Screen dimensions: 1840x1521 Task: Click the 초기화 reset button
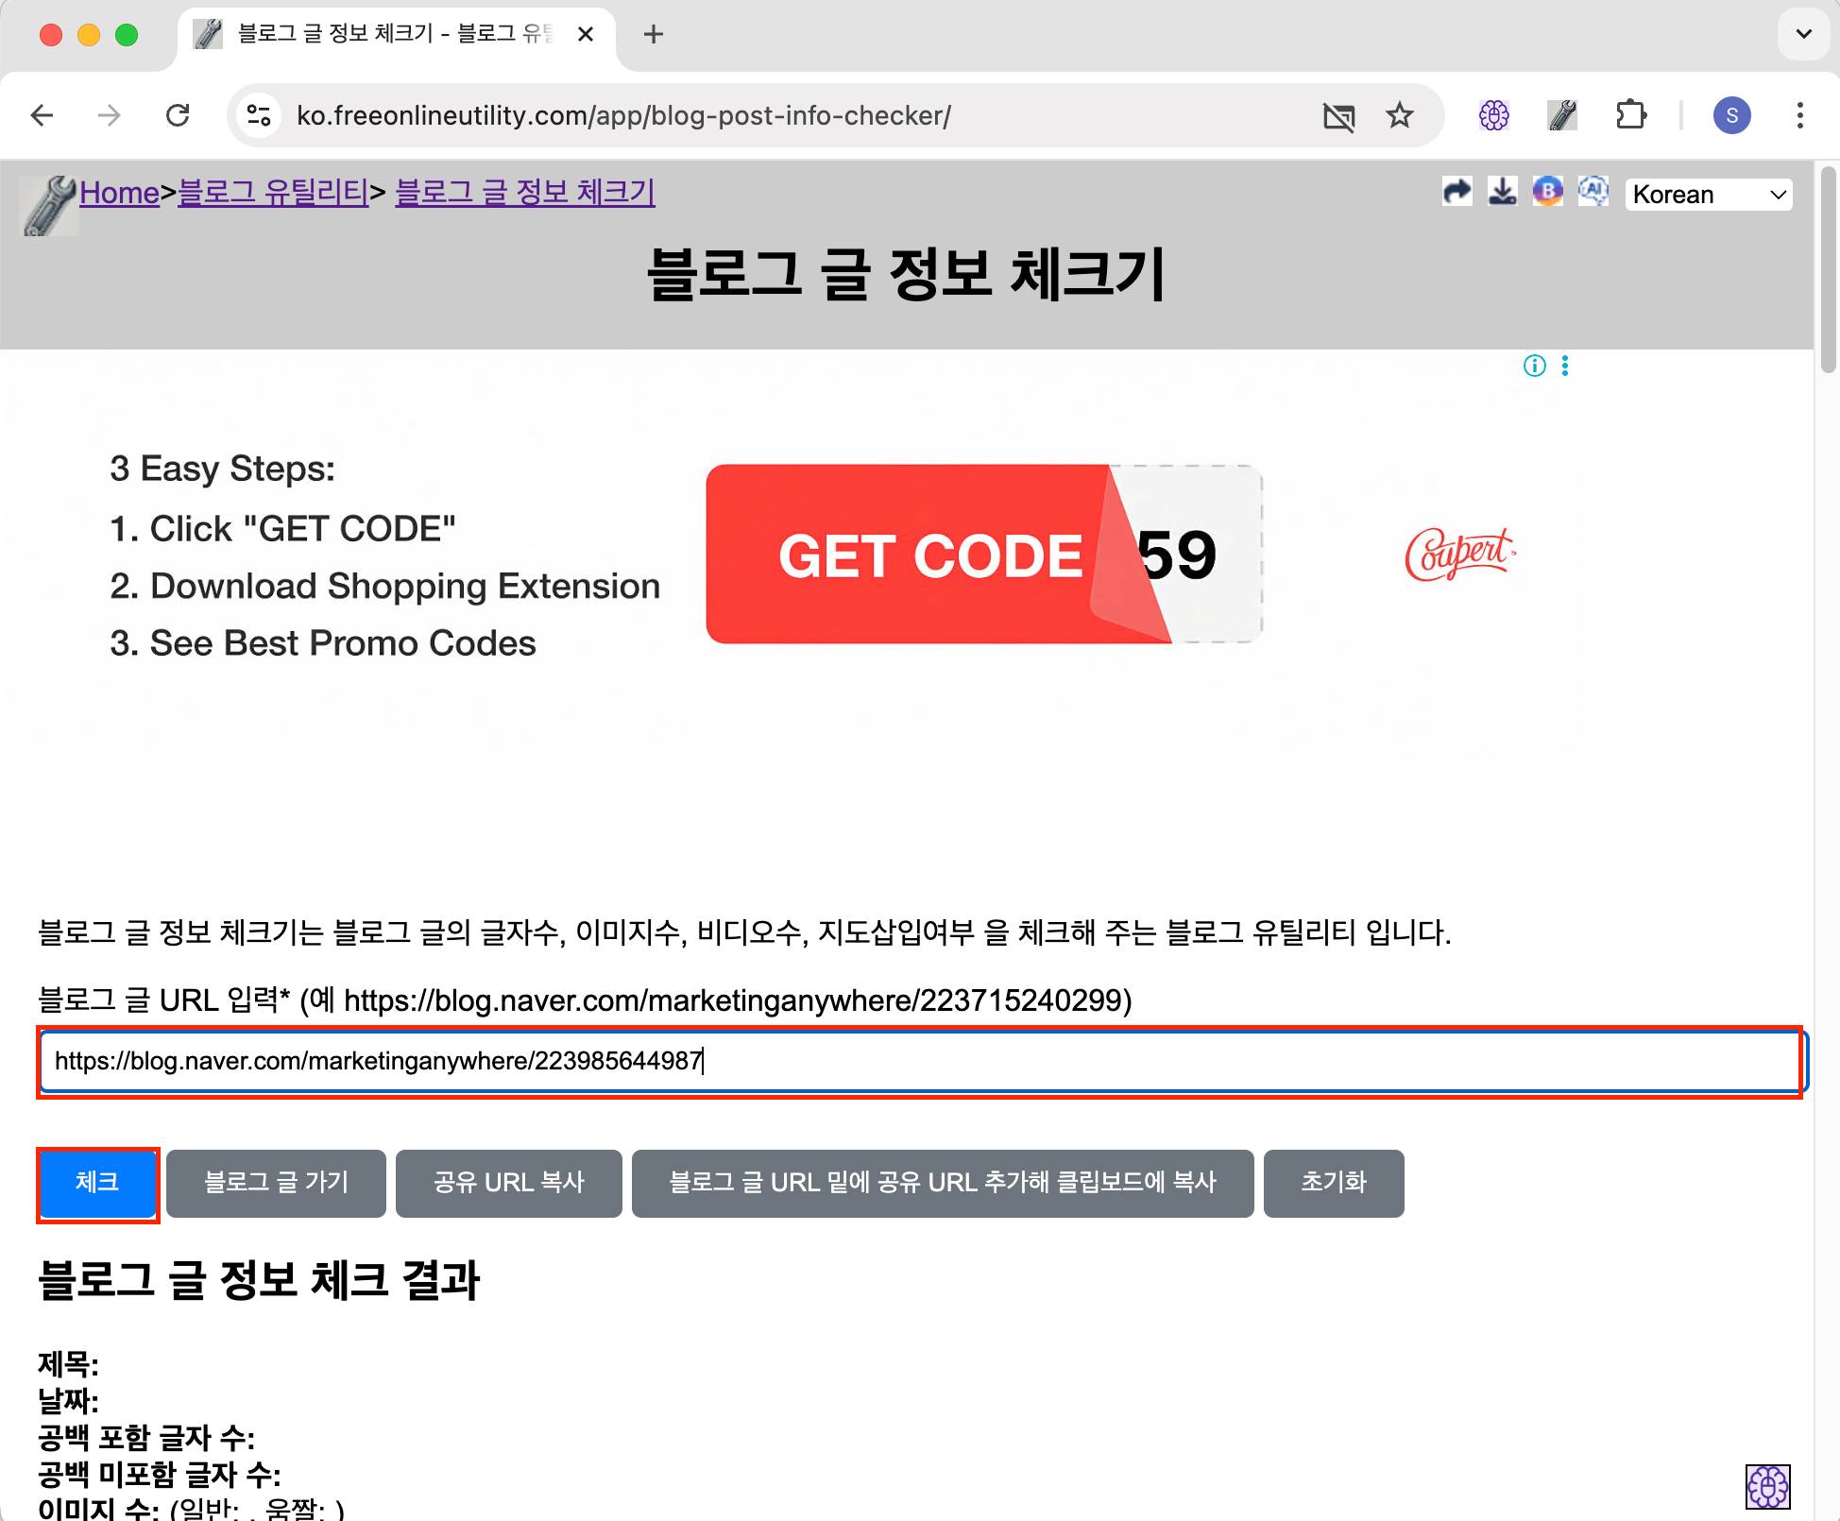click(x=1333, y=1183)
